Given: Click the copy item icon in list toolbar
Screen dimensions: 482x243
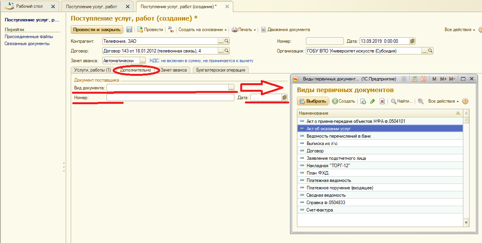Looking at the screenshot, I should tap(363, 101).
